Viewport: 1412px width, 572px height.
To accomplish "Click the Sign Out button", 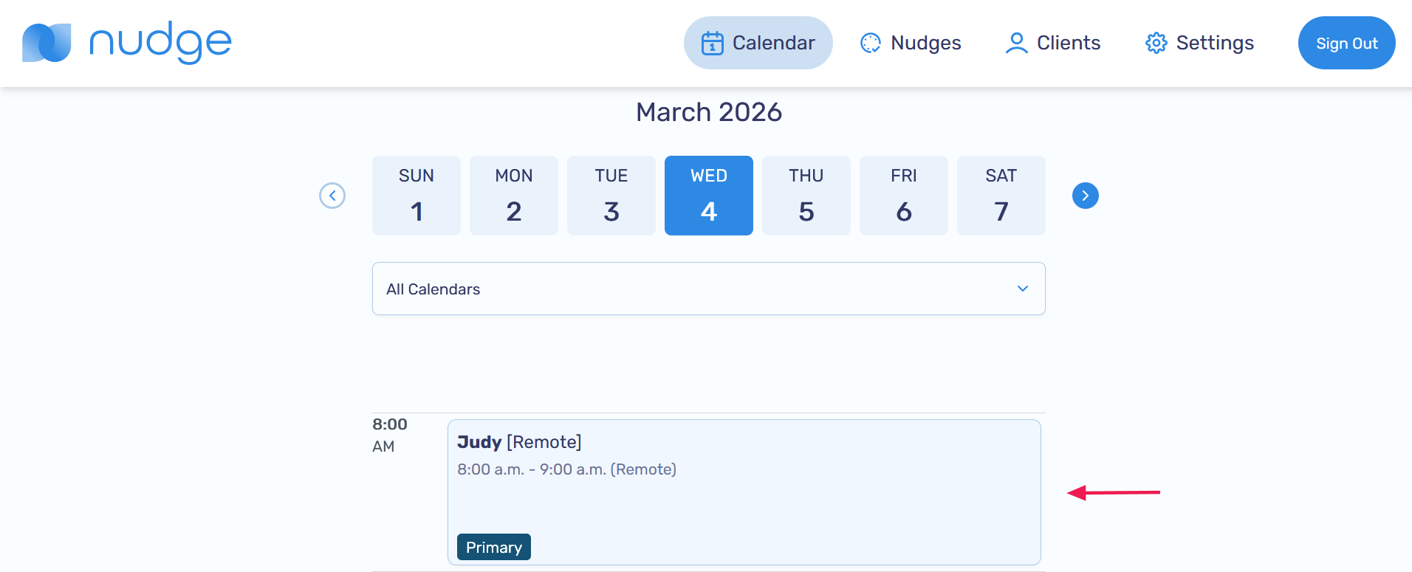I will pyautogui.click(x=1346, y=43).
